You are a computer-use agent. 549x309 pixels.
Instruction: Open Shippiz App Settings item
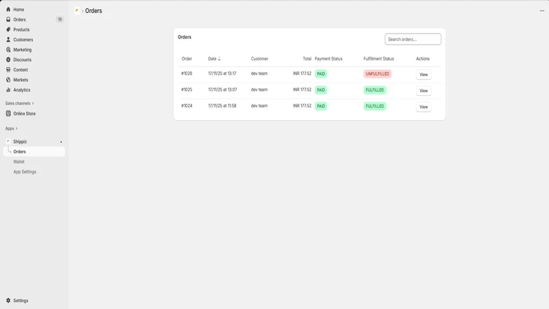point(25,172)
